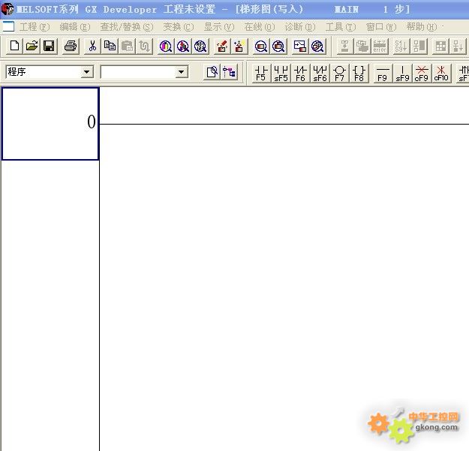The image size is (469, 451).
Task: Click the Find device magnifier icon
Action: [166, 46]
